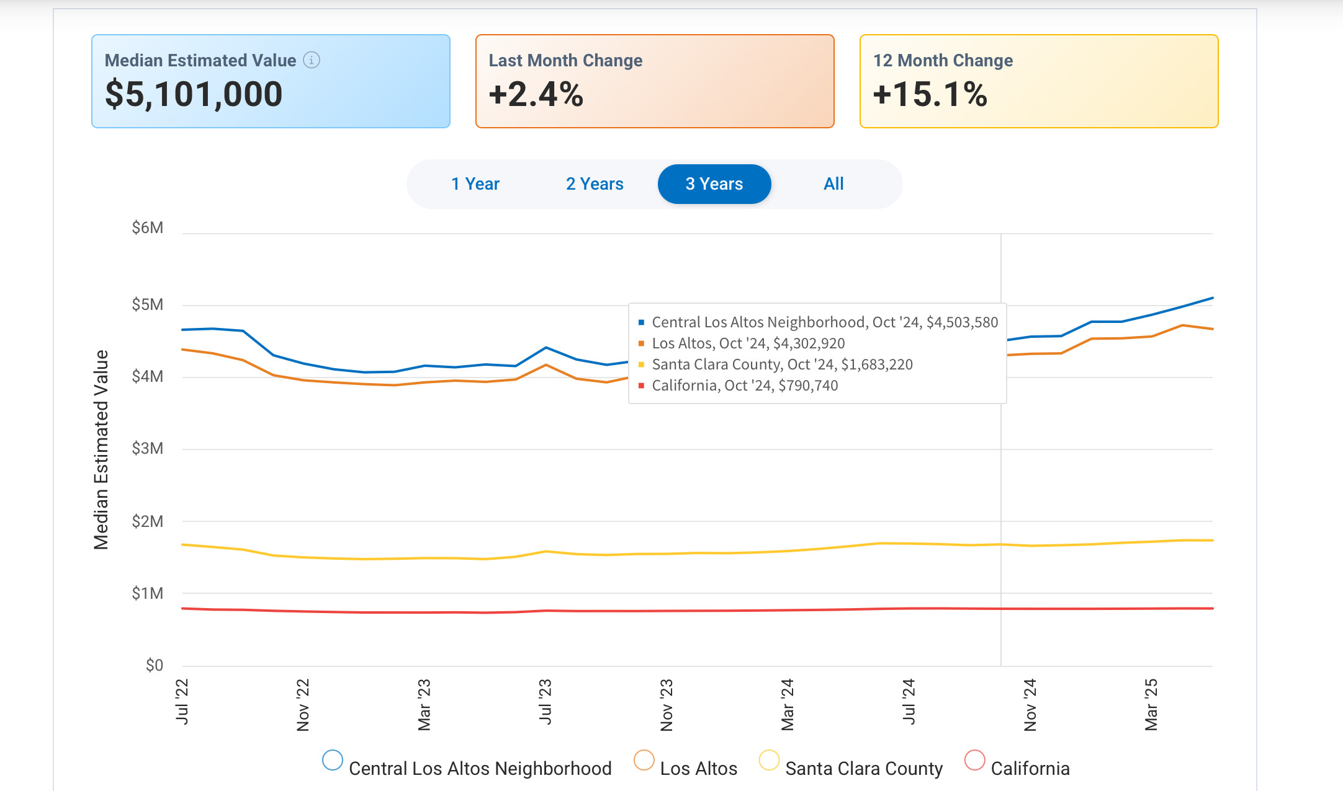Click the Los Altos legend label text

[x=698, y=769]
